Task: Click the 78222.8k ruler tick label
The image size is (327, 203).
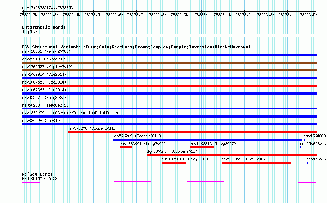Action: [158, 15]
